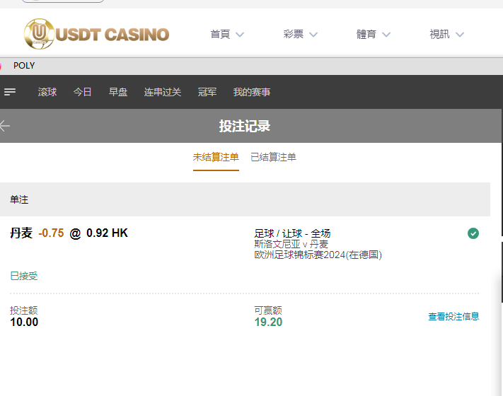
Task: Expand the 首頁 dropdown chevron
Action: [240, 35]
